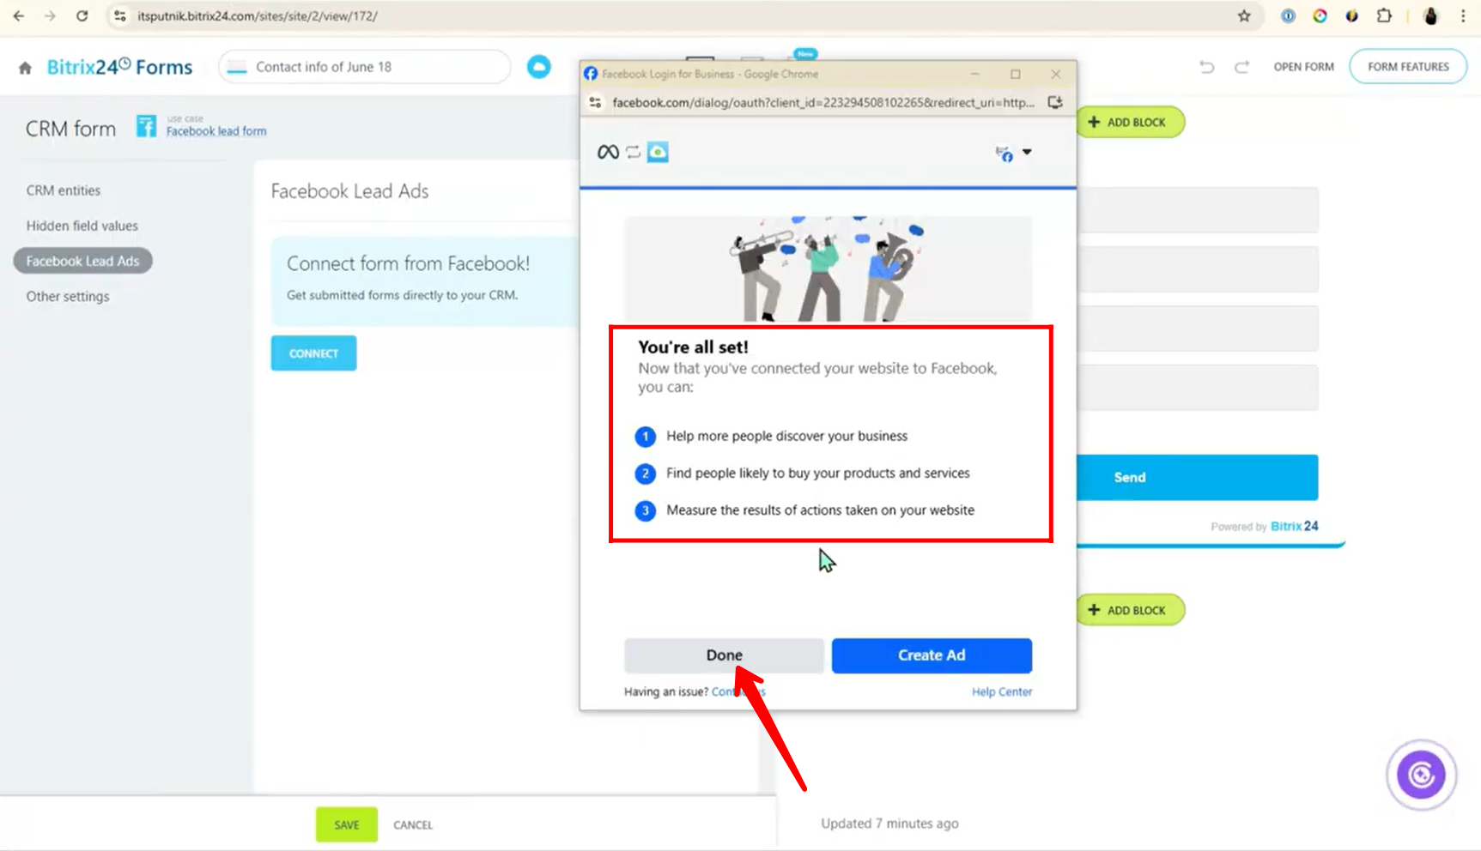This screenshot has height=851, width=1481.
Task: Click "Connect form from Facebook!" heading
Action: click(408, 264)
